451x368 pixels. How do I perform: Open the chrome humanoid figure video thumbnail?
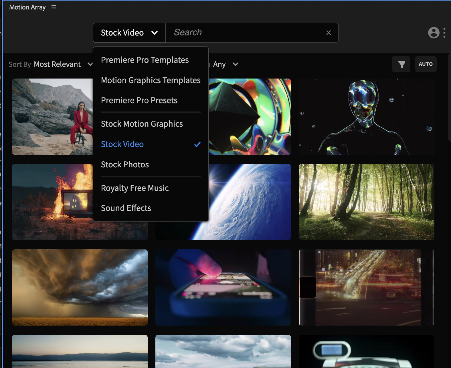pos(367,117)
